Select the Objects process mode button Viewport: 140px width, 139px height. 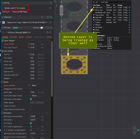coord(21,28)
